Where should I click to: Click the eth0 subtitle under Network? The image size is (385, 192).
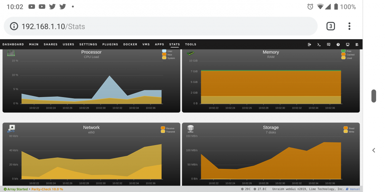91,132
